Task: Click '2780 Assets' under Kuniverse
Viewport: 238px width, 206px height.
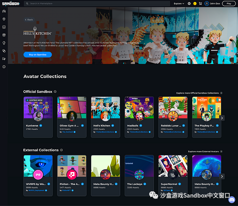Action: click(x=32, y=129)
